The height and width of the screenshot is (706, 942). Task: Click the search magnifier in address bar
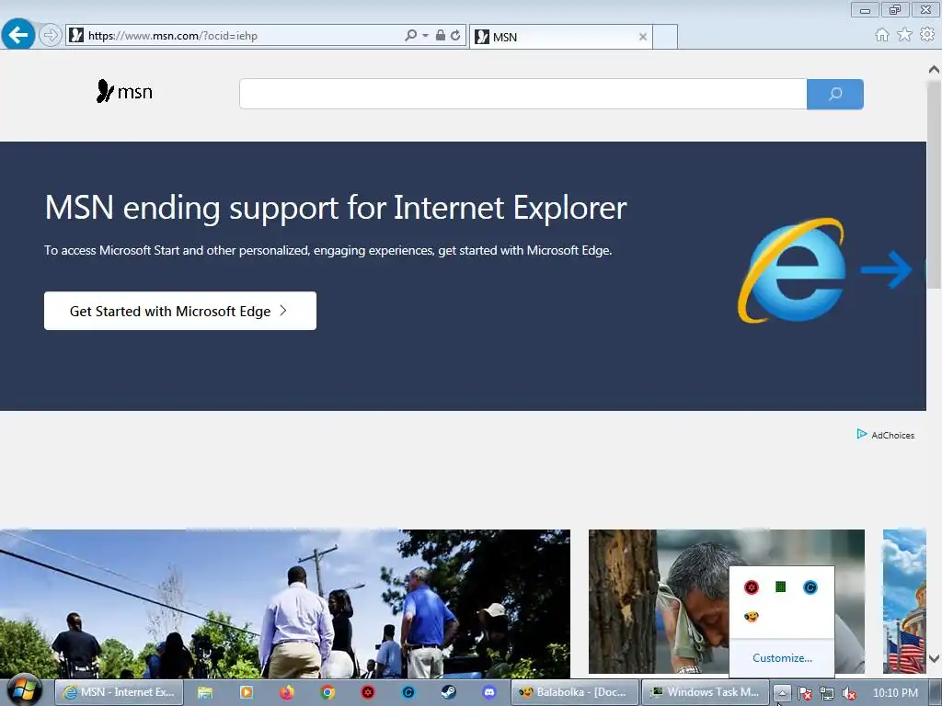click(x=410, y=36)
